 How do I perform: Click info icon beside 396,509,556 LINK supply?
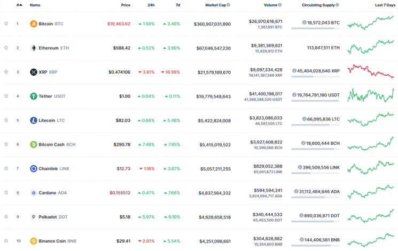pos(300,167)
